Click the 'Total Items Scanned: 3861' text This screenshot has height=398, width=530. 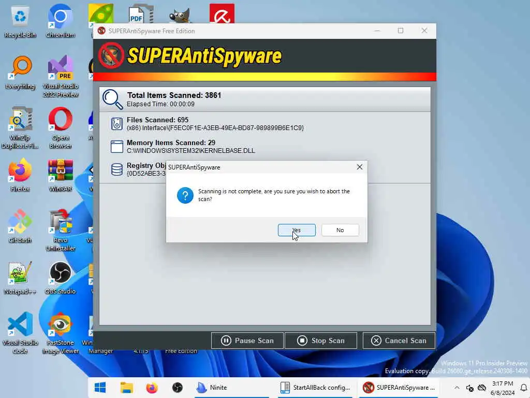(x=174, y=95)
